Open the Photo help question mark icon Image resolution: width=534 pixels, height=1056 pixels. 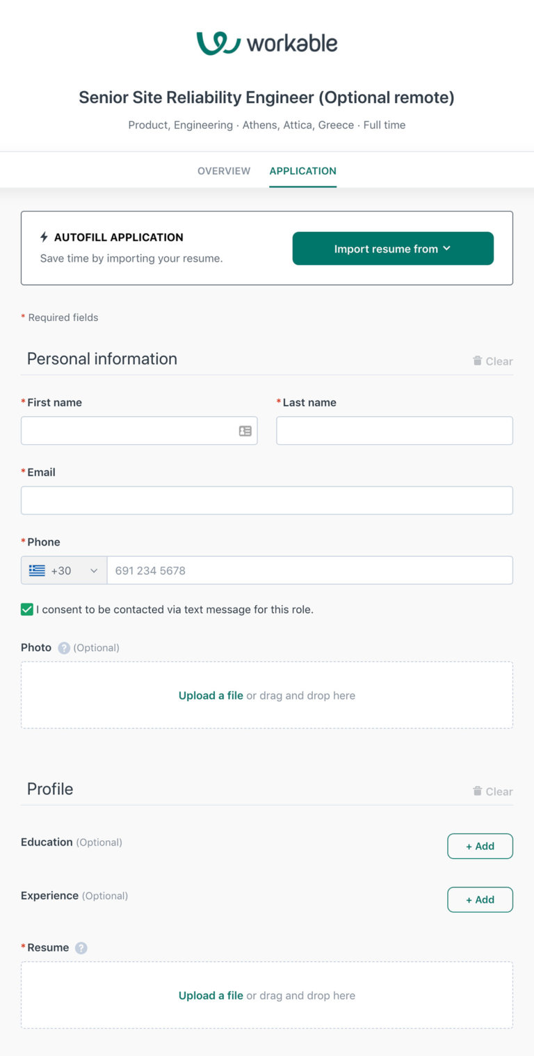pos(63,647)
